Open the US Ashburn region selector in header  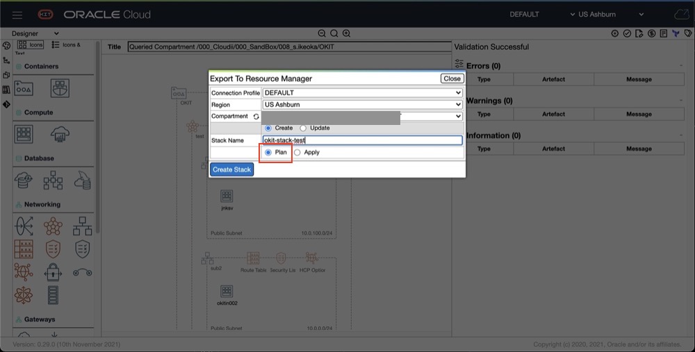[611, 15]
